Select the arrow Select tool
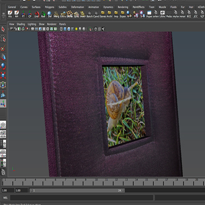Viewport: 205px width, 205px height. point(3,29)
